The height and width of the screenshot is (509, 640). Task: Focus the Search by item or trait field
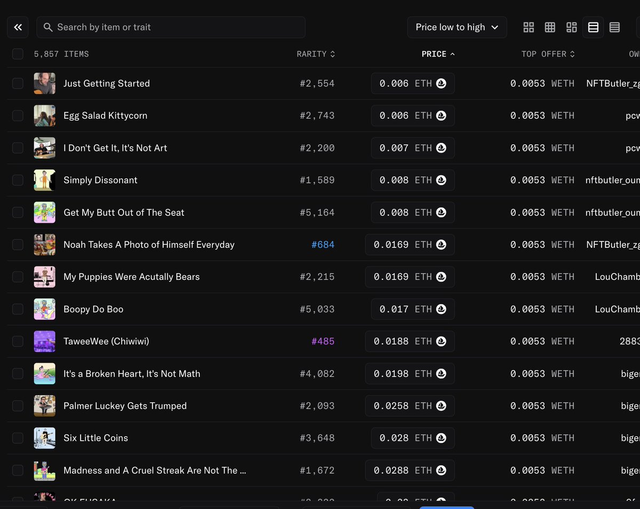(x=171, y=27)
